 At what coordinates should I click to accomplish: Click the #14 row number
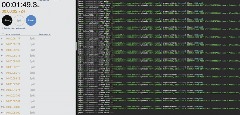[3, 113]
